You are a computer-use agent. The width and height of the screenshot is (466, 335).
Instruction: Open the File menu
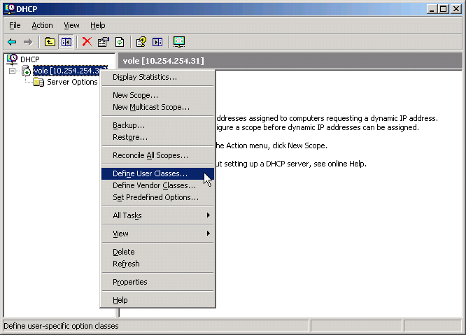click(x=15, y=26)
